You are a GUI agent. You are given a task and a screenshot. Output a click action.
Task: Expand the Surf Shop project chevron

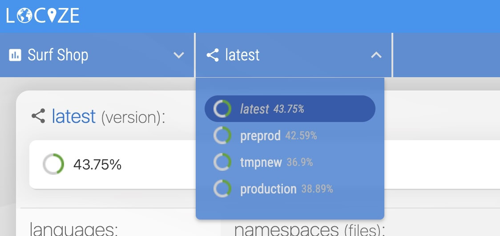coord(179,55)
